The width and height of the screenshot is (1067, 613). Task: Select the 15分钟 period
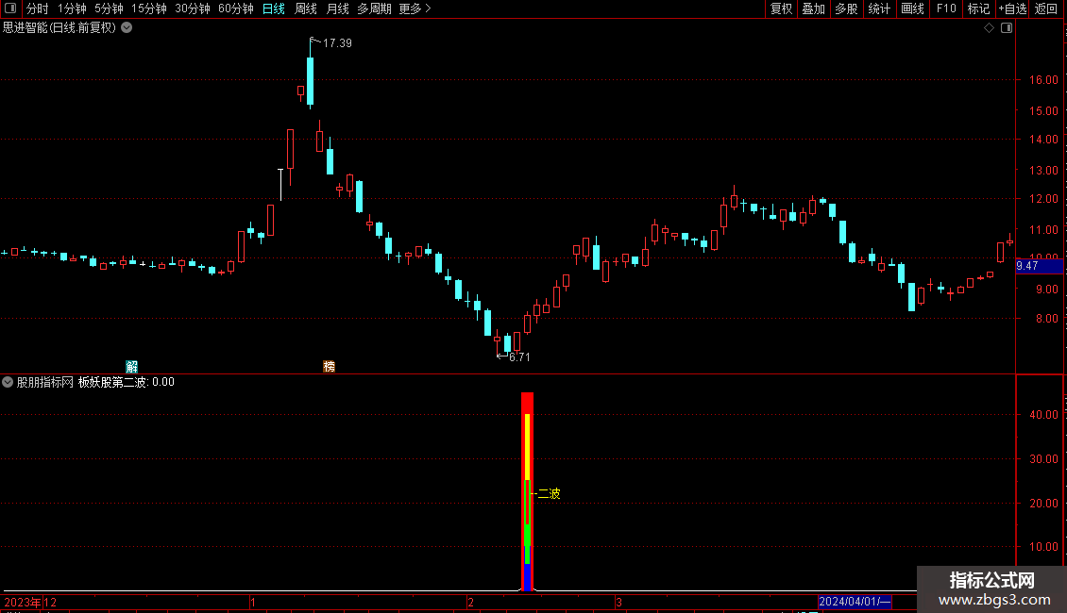coord(148,8)
